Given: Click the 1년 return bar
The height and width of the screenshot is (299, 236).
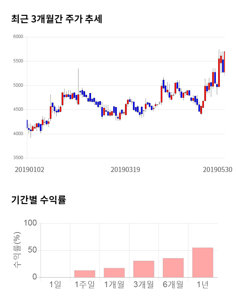Looking at the screenshot, I should pos(203,262).
